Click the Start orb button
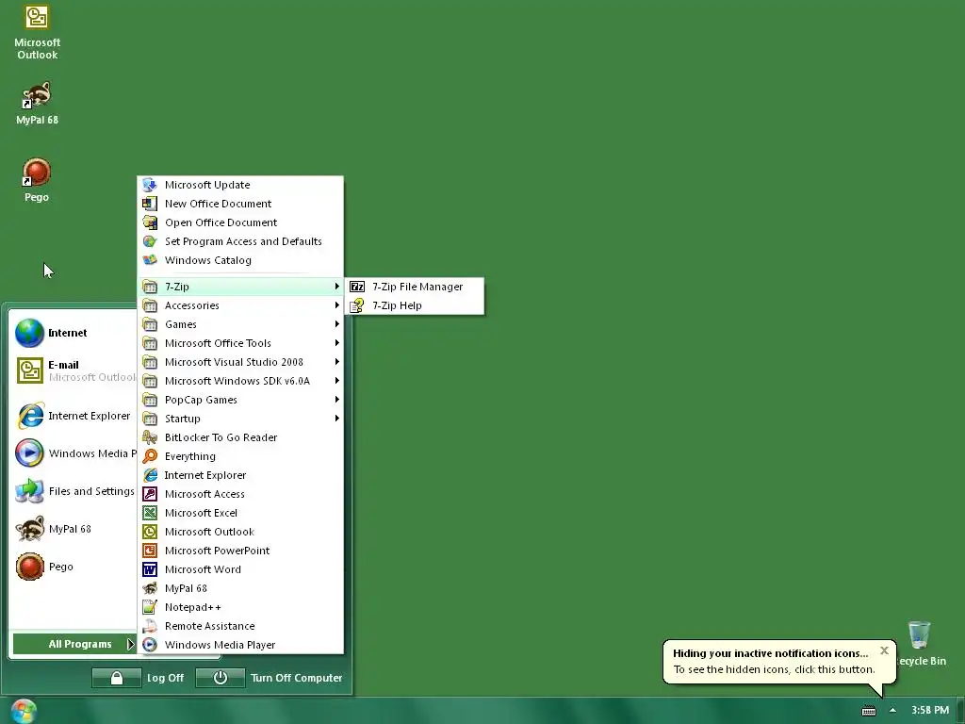 point(24,711)
